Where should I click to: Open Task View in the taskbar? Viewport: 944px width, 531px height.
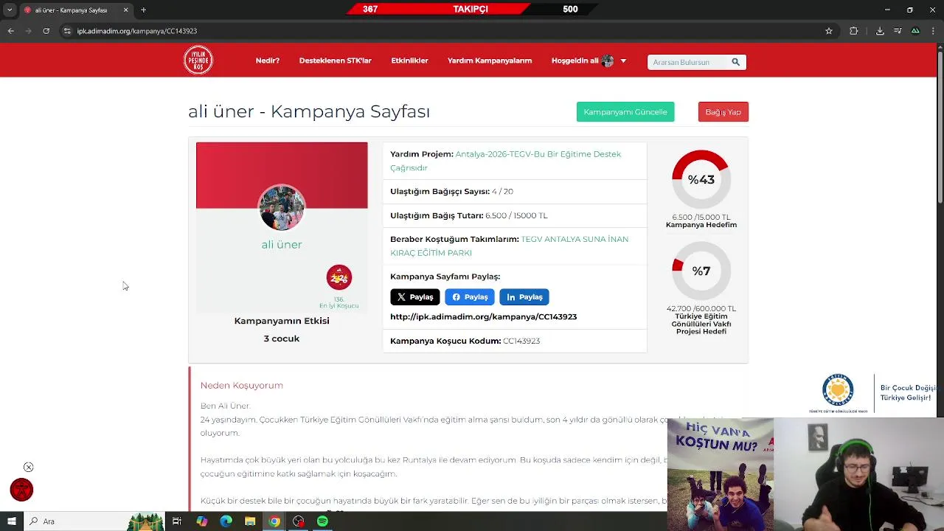(x=177, y=521)
